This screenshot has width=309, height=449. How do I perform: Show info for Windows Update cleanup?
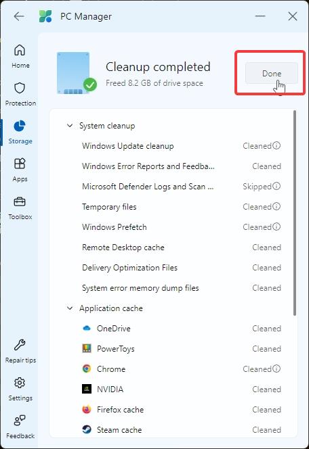[276, 145]
